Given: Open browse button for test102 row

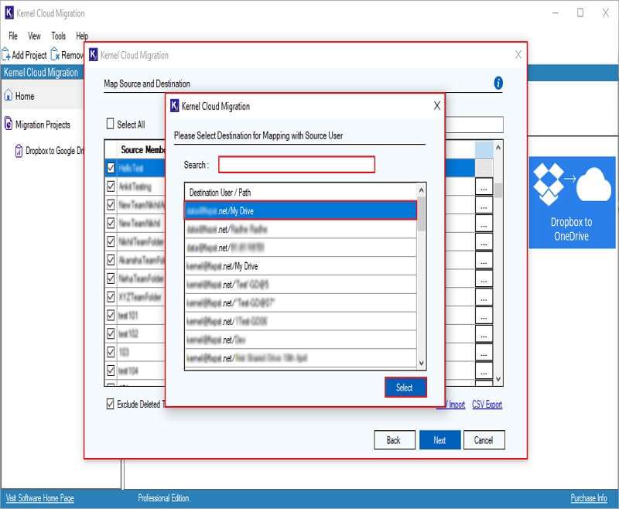Looking at the screenshot, I should 484,335.
